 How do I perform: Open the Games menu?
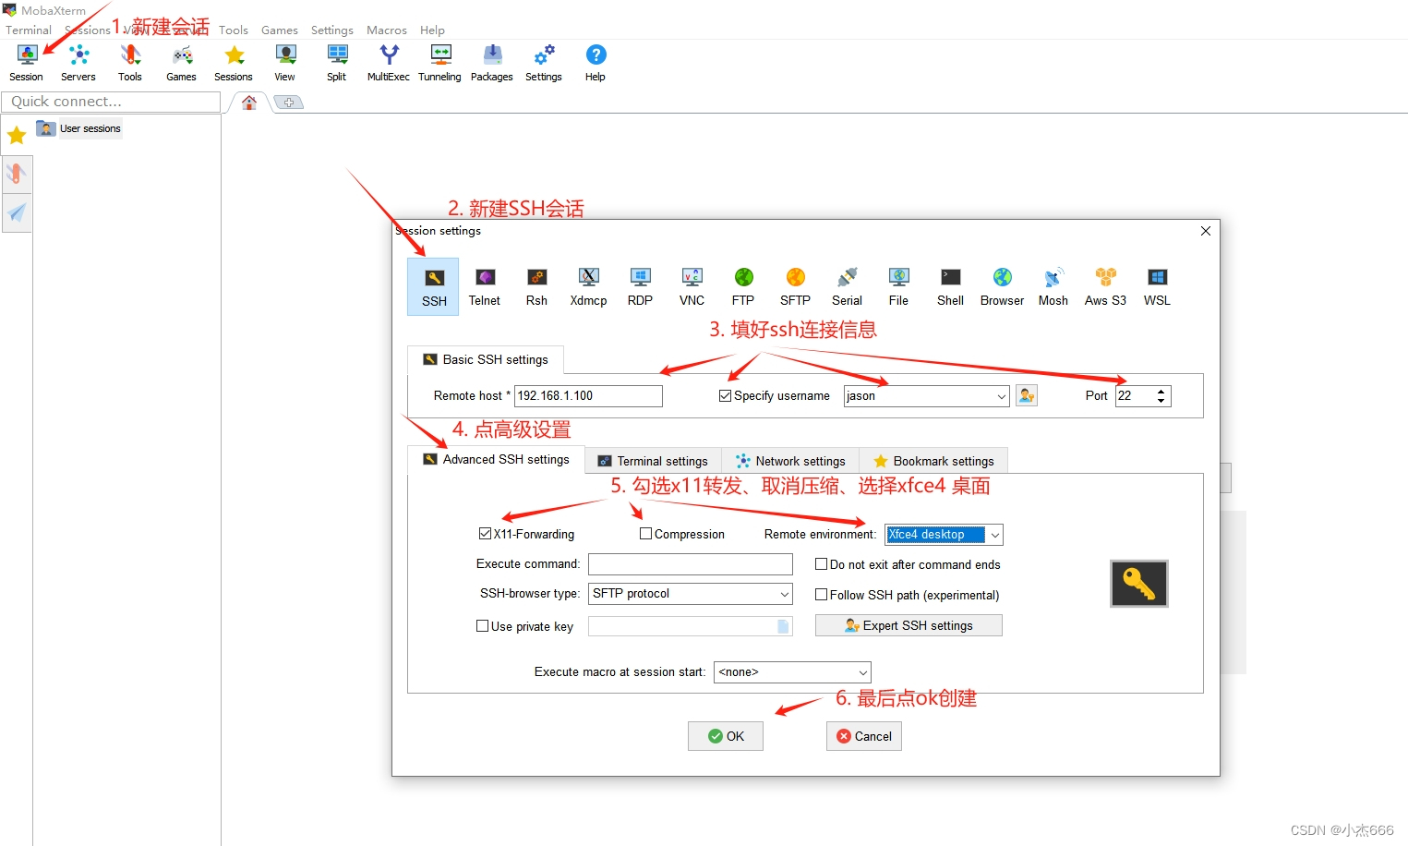point(280,30)
